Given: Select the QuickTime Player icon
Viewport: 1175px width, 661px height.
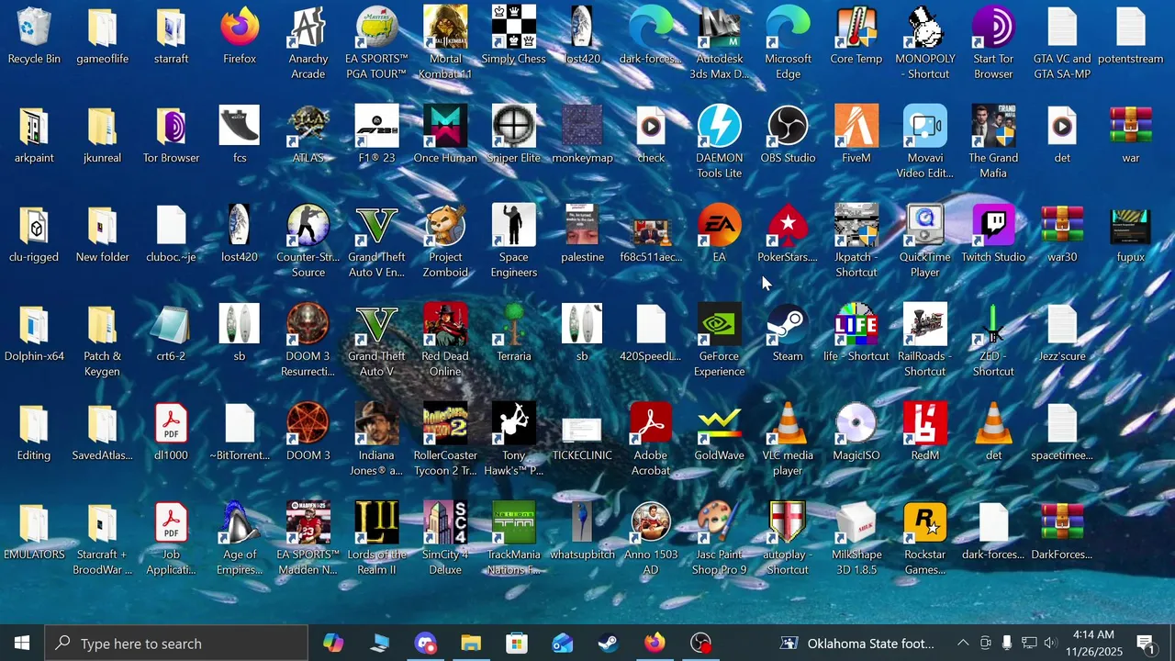Looking at the screenshot, I should point(925,242).
